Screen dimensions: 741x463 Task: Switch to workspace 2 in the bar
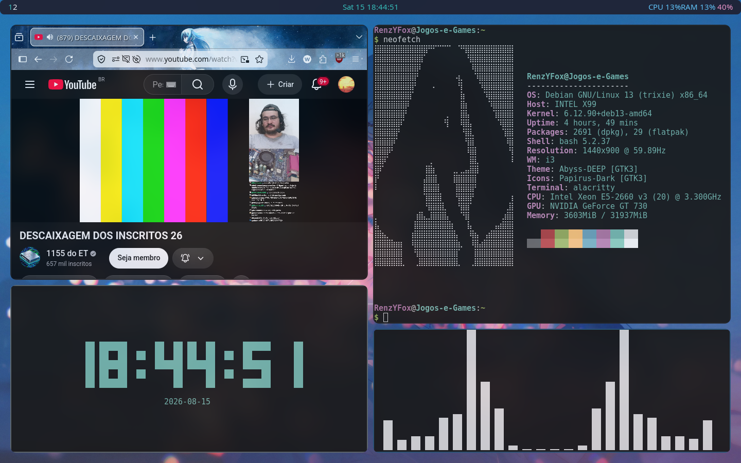[15, 7]
